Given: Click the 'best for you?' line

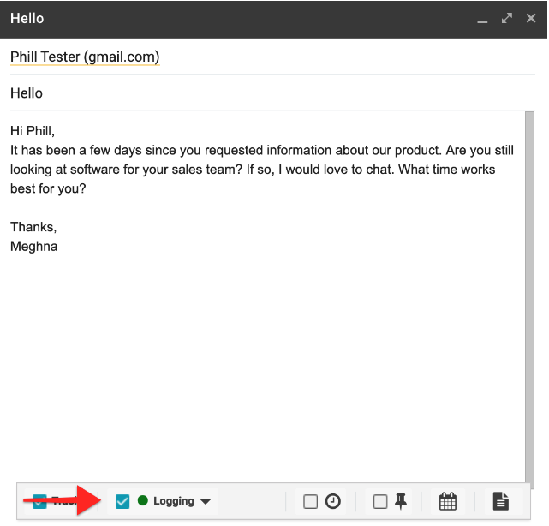Looking at the screenshot, I should click(48, 188).
